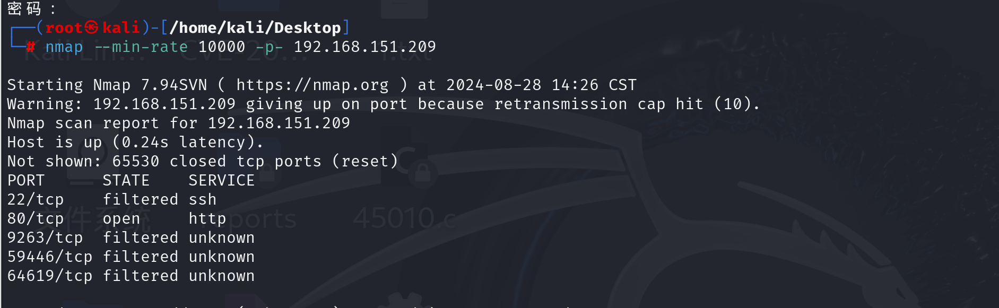Click the 10000 rate value
The width and height of the screenshot is (999, 308).
(x=222, y=47)
